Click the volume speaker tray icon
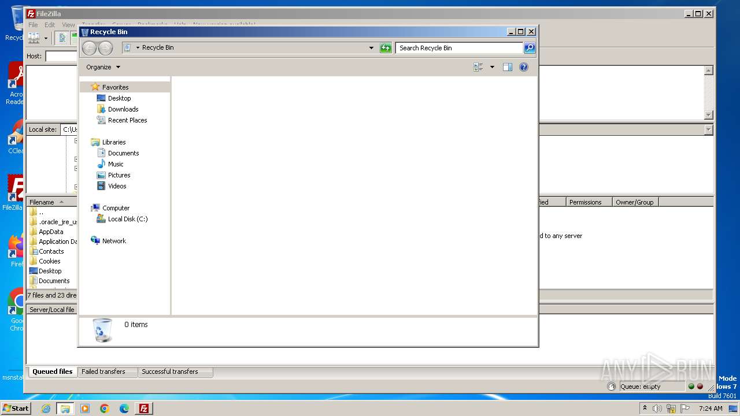This screenshot has height=416, width=740. point(657,408)
